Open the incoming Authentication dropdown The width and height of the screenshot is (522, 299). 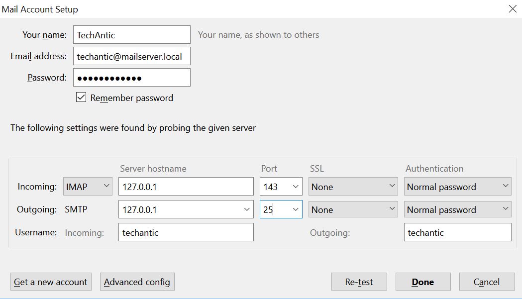(457, 187)
